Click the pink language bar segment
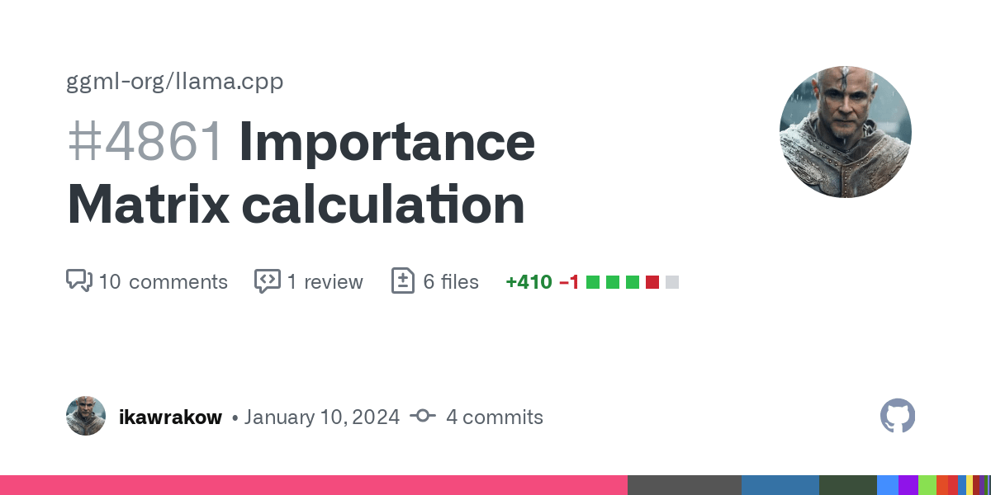This screenshot has width=991, height=495. [314, 485]
